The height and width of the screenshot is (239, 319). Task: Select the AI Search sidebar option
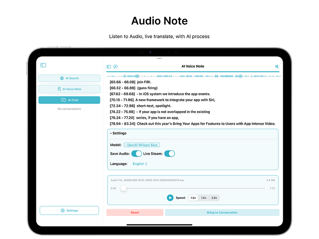coord(69,78)
